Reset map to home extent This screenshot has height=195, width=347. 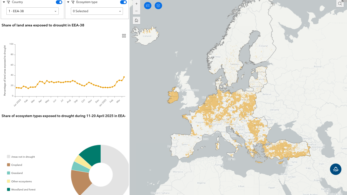point(136,21)
